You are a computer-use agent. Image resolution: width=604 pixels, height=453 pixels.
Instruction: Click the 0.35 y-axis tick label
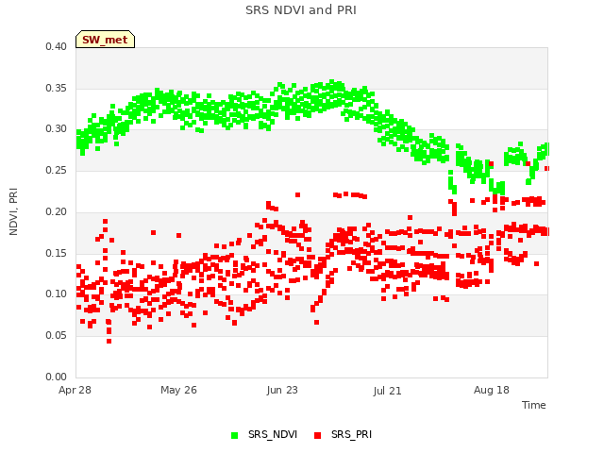57,88
